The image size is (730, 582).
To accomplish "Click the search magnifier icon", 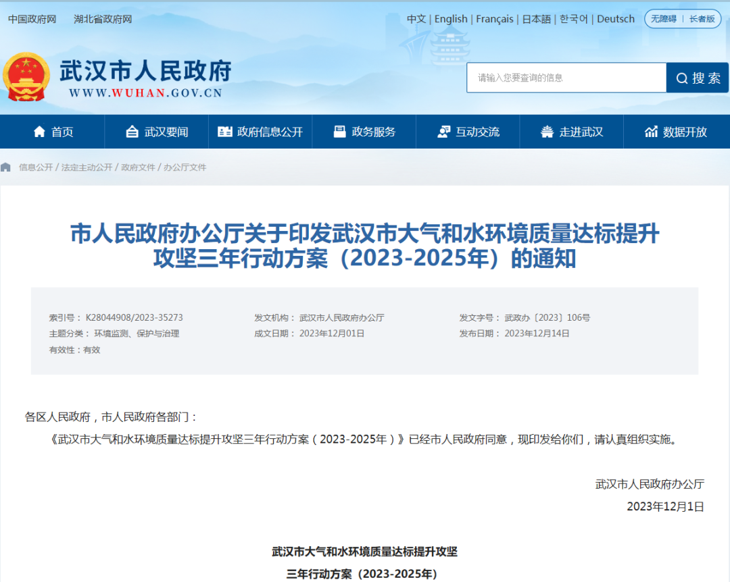I will click(681, 78).
